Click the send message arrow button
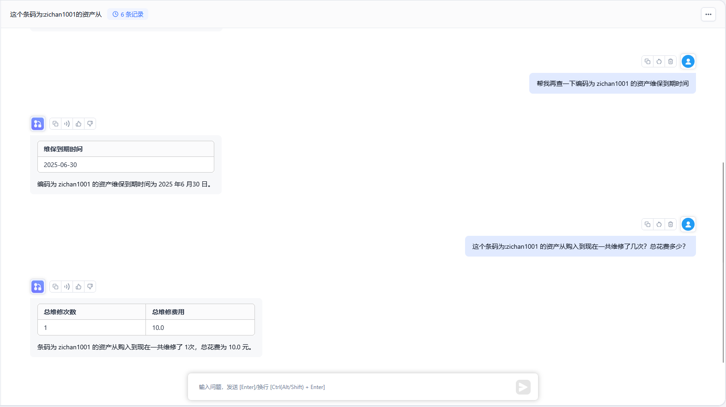 [x=523, y=387]
